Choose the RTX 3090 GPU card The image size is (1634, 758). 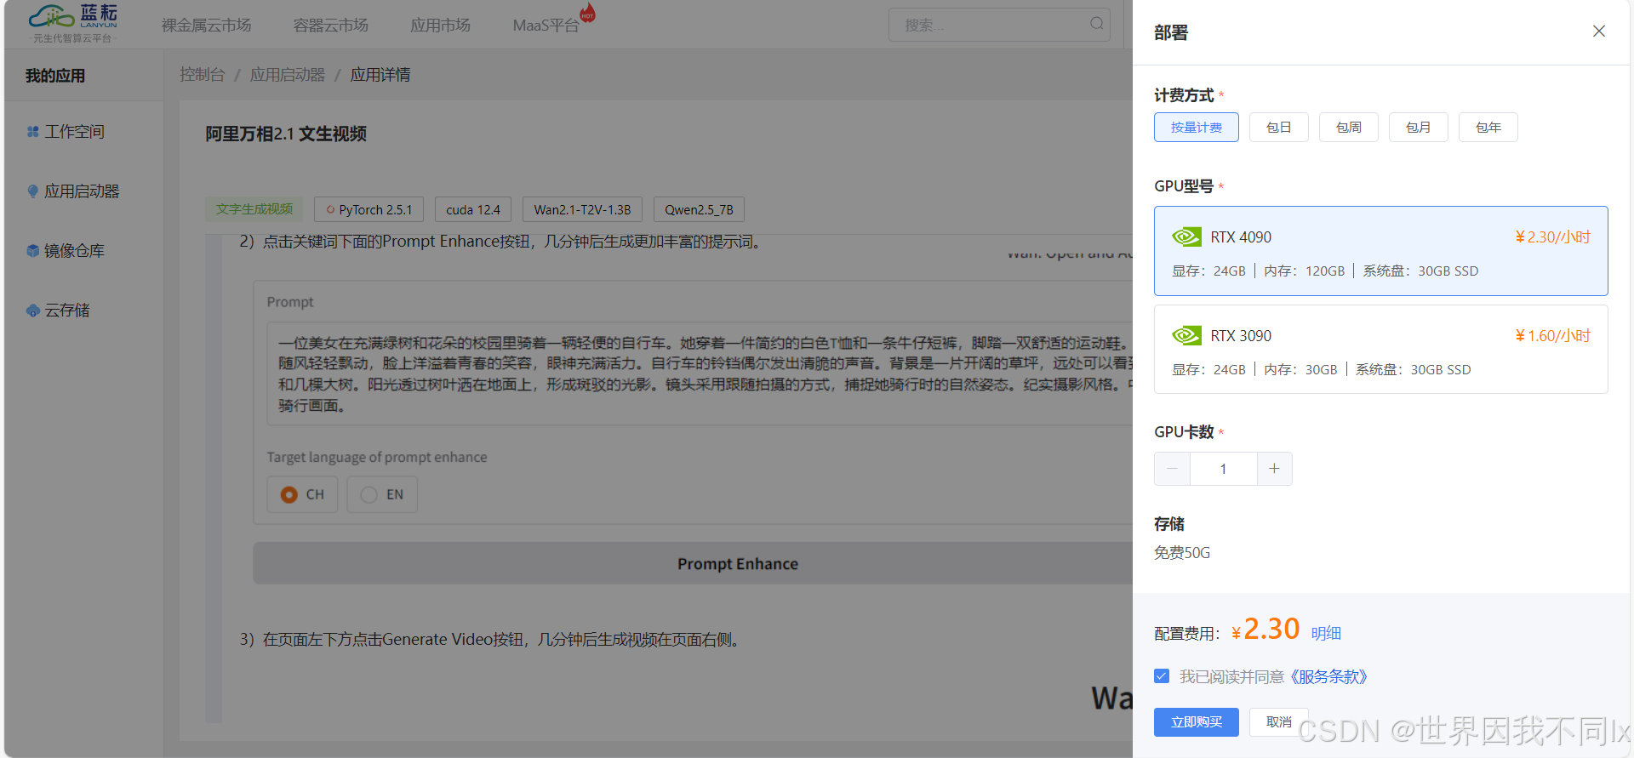1380,349
